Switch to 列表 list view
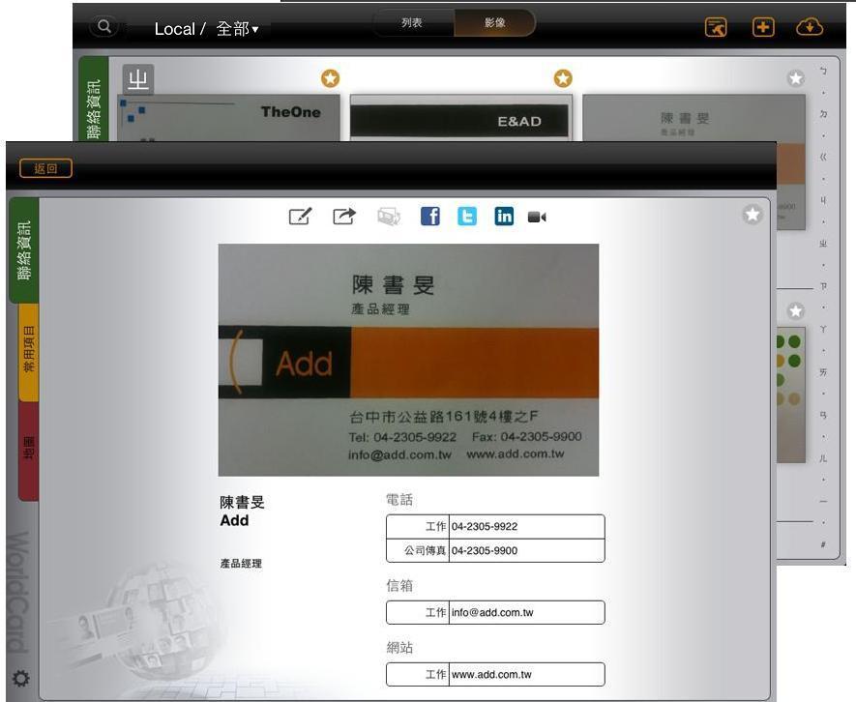The image size is (856, 702). pyautogui.click(x=412, y=23)
